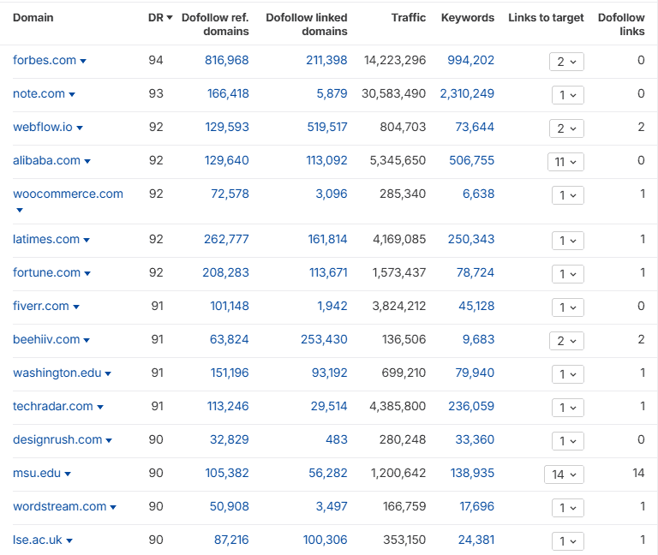The width and height of the screenshot is (658, 555).
Task: Open the beehiiv.com domain link
Action: (x=46, y=339)
